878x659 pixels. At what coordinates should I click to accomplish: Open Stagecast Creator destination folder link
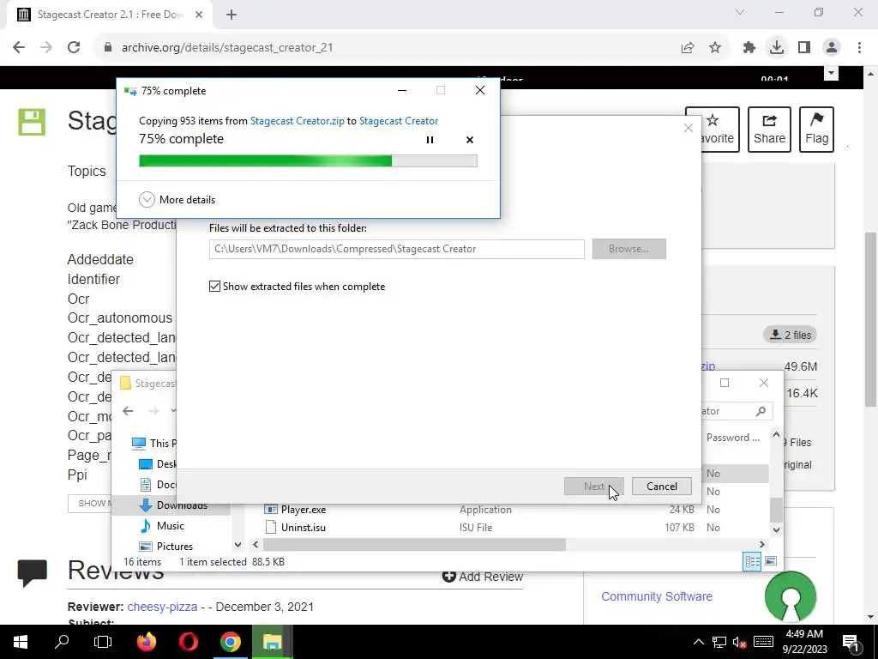point(399,121)
